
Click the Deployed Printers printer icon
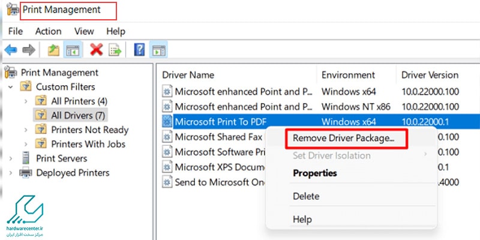pos(26,173)
